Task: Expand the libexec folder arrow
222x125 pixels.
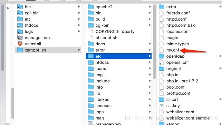Action: point(149,99)
